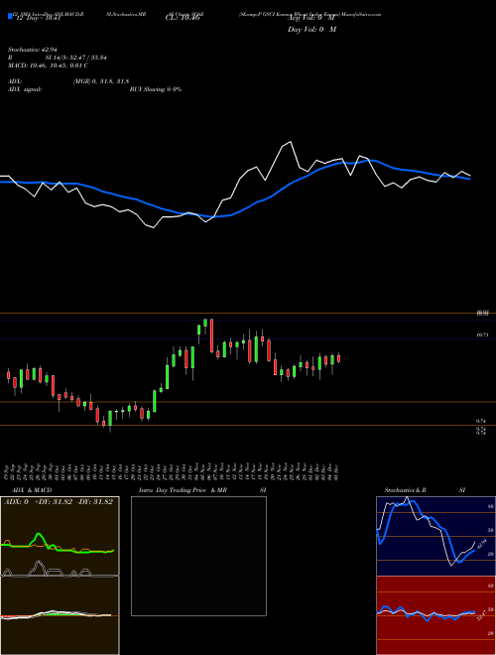Open the empty intraday price chart panel
This screenshot has width=496, height=655.
[198, 556]
